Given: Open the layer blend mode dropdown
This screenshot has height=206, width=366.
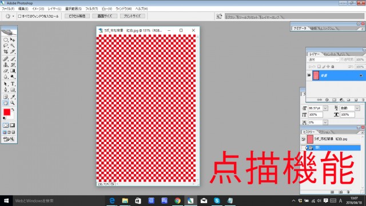Looking at the screenshot, I should (323, 60).
